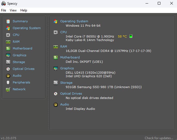Viewport: 177px width, 140px height.
Task: Click the Optical Drives disc icon in sidebar
Action: click(x=8, y=69)
